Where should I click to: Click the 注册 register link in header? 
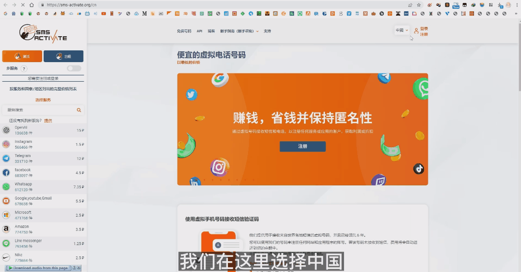pos(424,34)
